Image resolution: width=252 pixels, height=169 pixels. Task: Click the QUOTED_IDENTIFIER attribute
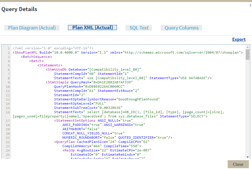pos(136,138)
